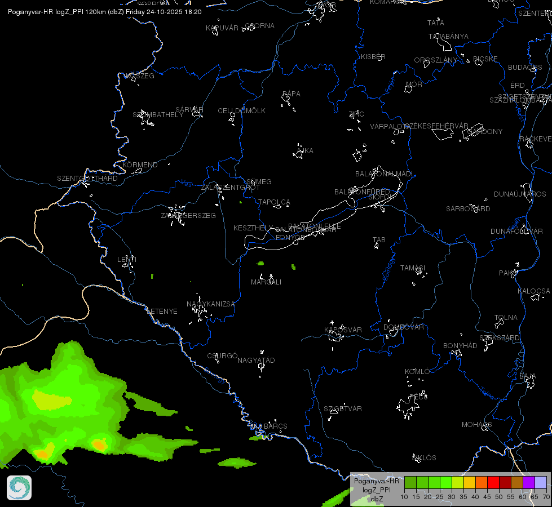Click the 40–45 dBZ orange legend swatch
This screenshot has width=552, height=507.
click(482, 482)
